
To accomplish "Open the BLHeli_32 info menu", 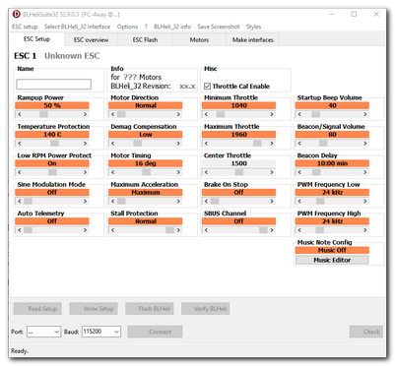I will 172,27.
